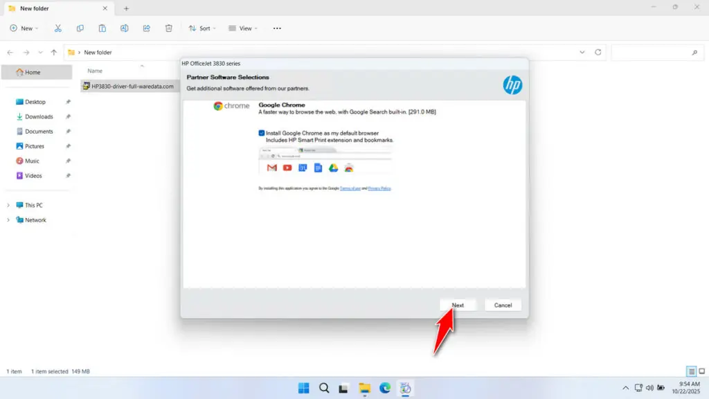Select Downloads in the sidebar
The image size is (709, 399).
[x=39, y=116]
